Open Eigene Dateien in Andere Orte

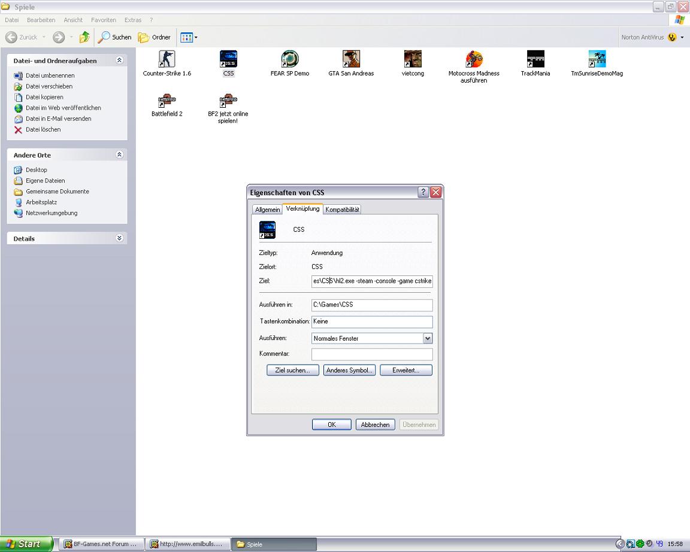[46, 180]
